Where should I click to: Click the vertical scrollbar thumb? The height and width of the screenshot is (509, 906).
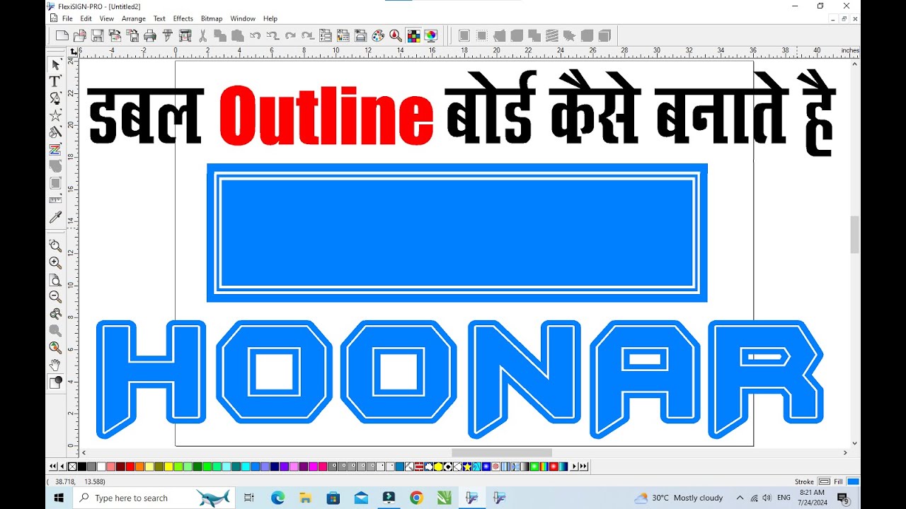tap(855, 235)
